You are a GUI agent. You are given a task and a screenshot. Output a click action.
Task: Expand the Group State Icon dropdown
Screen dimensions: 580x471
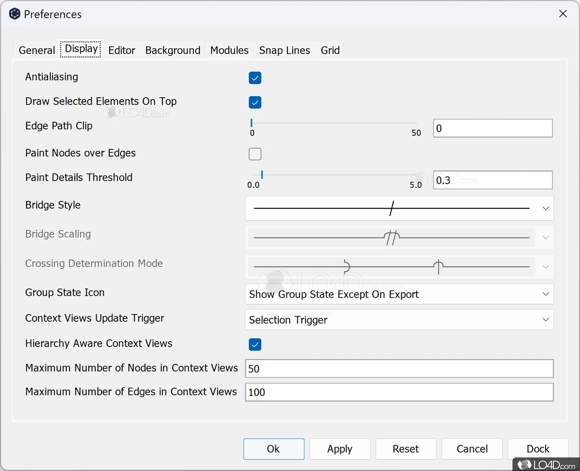[x=399, y=294]
